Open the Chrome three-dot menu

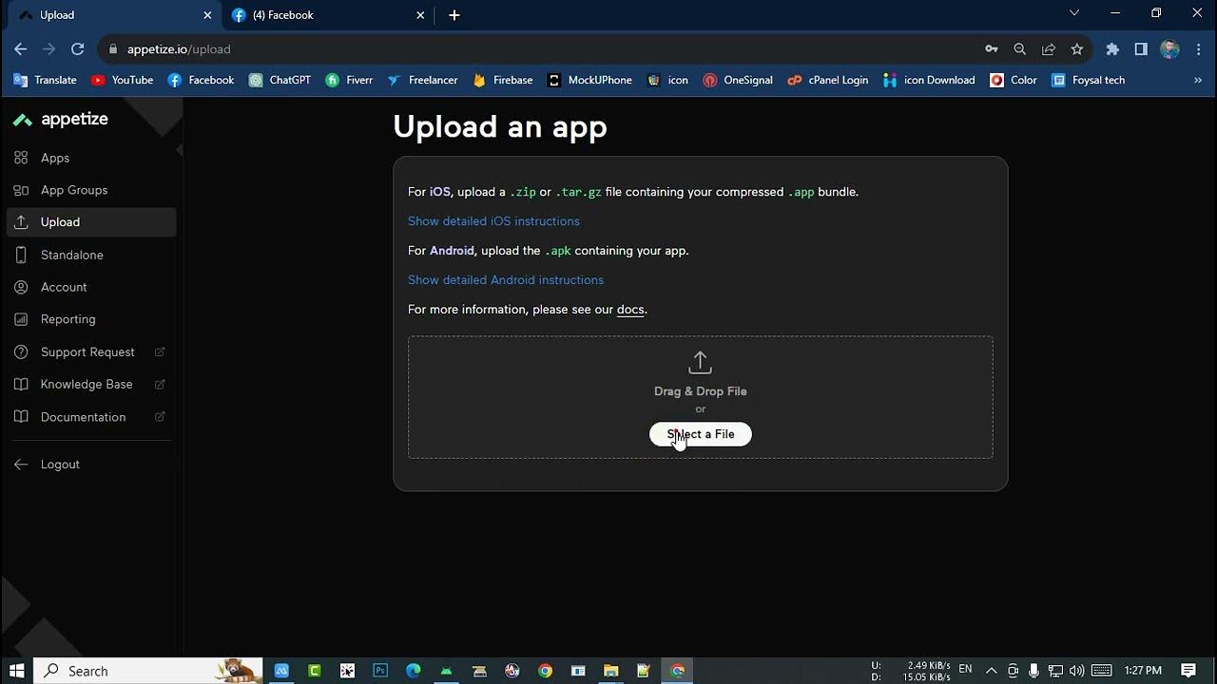tap(1198, 49)
